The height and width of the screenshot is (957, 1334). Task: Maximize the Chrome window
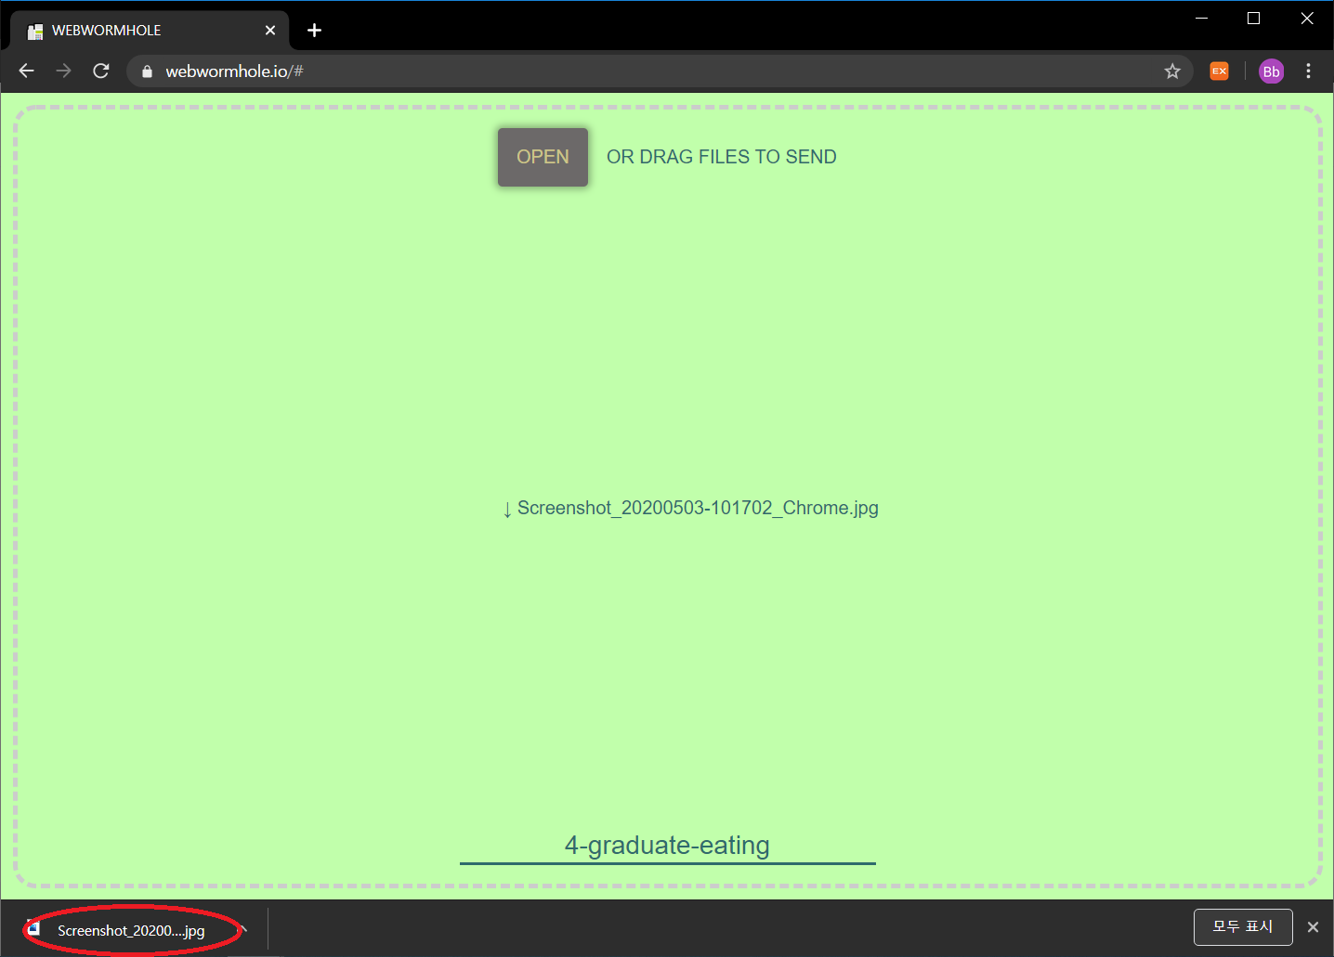point(1254,19)
